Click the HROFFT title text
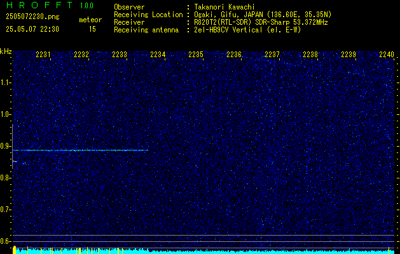 (39, 5)
